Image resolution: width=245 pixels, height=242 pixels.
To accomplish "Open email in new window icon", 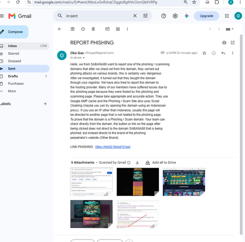I will [x=233, y=43].
